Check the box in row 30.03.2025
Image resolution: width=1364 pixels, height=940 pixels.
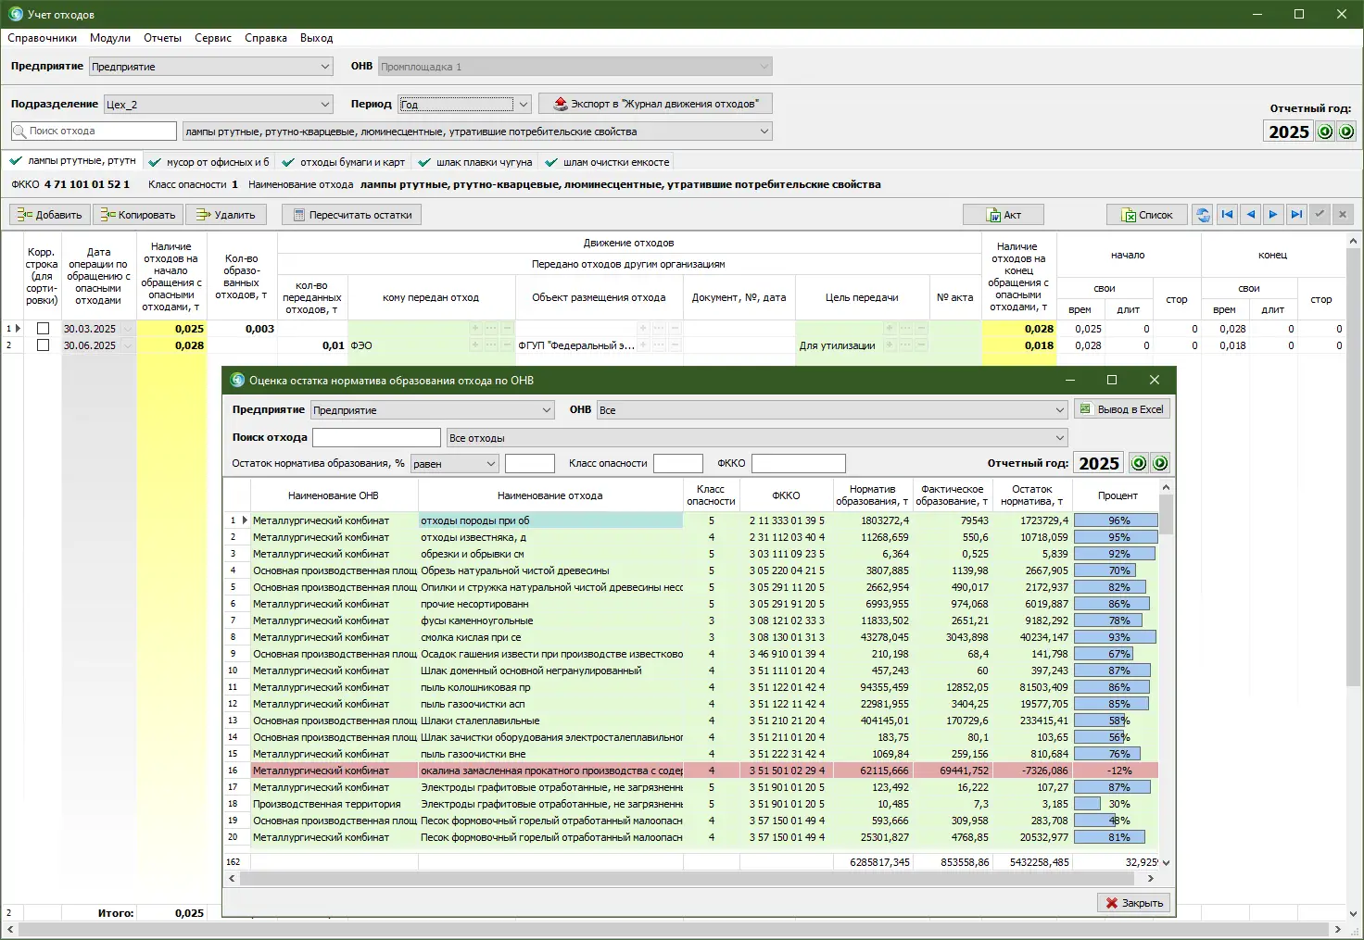[43, 329]
